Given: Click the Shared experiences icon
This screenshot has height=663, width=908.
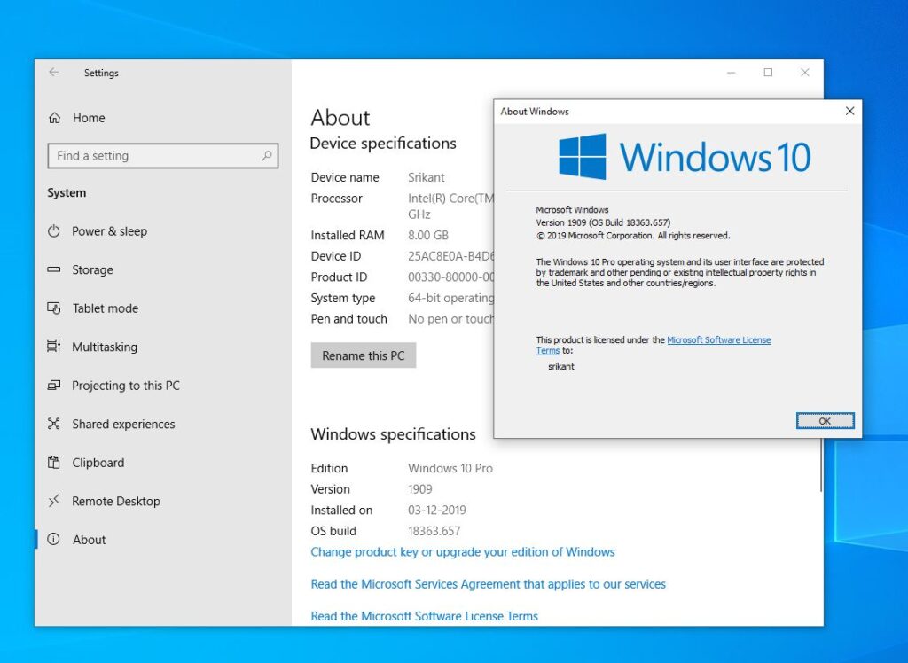Looking at the screenshot, I should click(54, 424).
